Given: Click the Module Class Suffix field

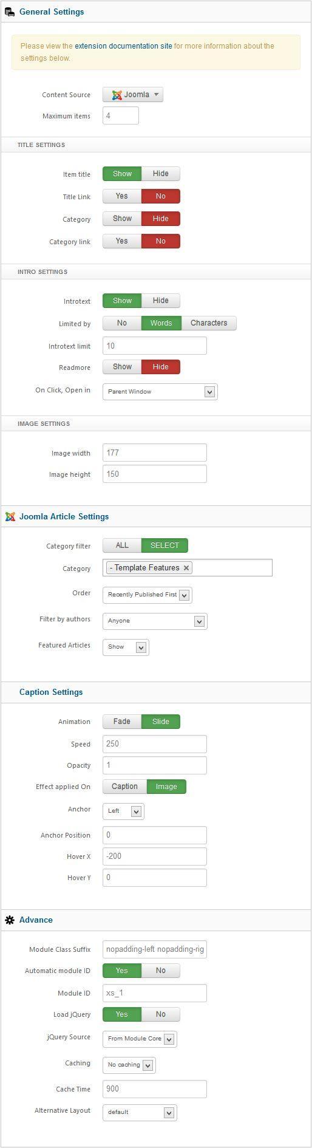Looking at the screenshot, I should point(155,949).
